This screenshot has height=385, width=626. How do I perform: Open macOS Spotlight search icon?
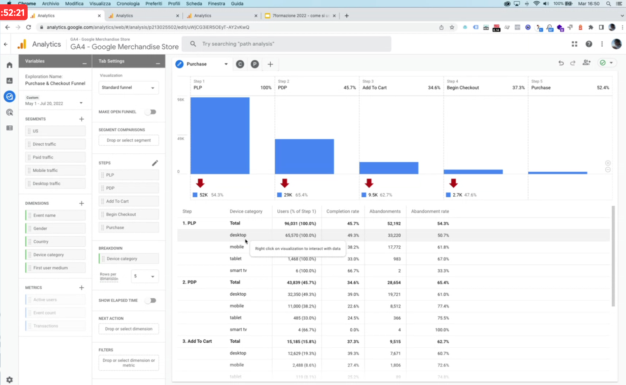click(x=608, y=4)
